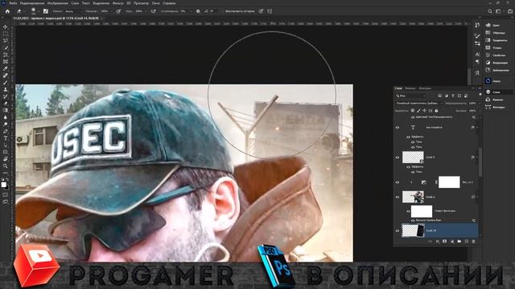515x289 pixels.
Task: Select the Crop tool
Action: (x=6, y=55)
